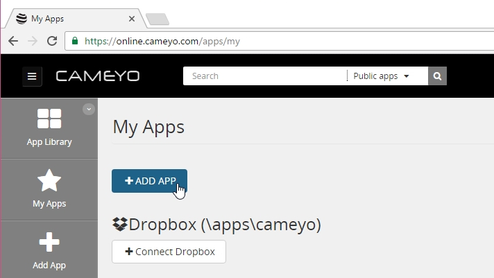
Task: Click the Connect Dropbox button
Action: (169, 252)
